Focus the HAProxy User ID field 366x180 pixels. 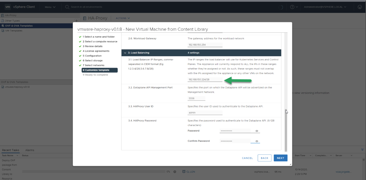[x=205, y=113]
